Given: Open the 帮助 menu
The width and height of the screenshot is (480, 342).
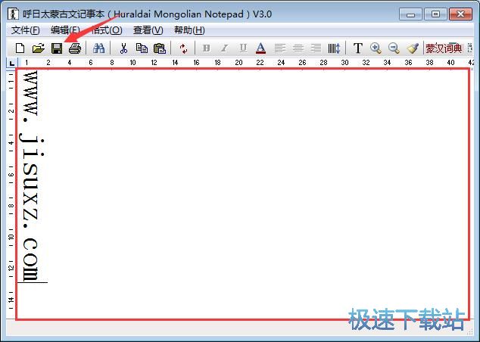Looking at the screenshot, I should [189, 30].
